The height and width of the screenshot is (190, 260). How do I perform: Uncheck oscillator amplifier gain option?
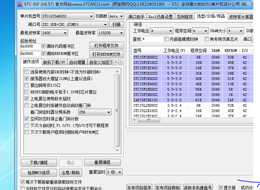click(x=26, y=79)
